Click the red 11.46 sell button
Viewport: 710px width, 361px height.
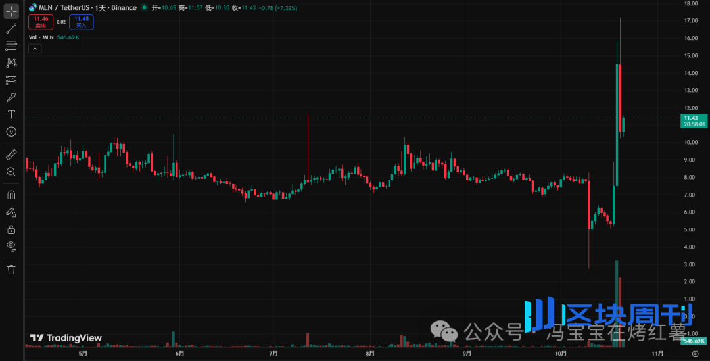coord(40,22)
